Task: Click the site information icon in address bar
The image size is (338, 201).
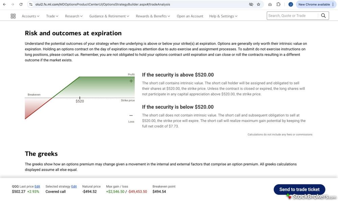Action: (x=31, y=4)
